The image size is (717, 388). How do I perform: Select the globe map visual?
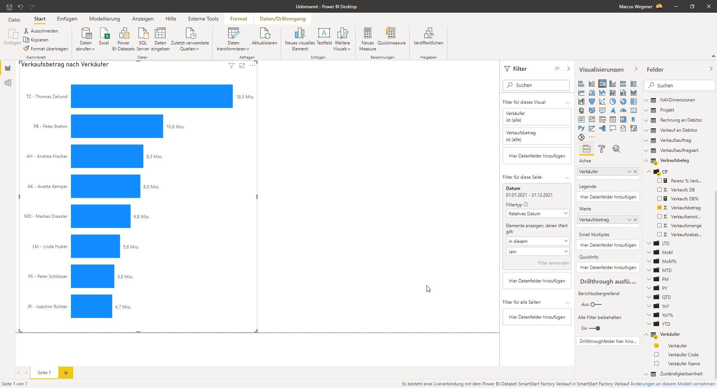point(581,110)
